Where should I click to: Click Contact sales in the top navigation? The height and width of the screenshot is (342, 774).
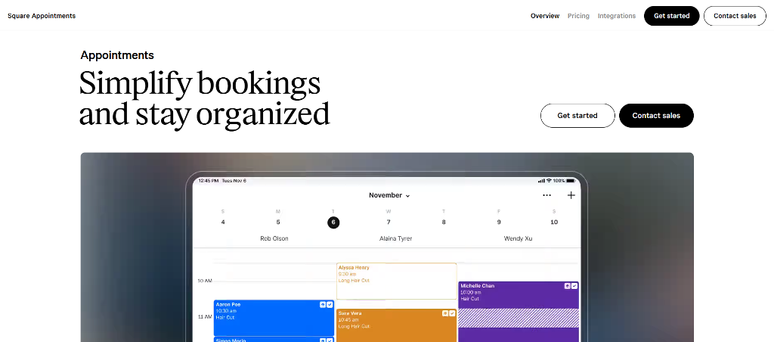[x=735, y=16]
